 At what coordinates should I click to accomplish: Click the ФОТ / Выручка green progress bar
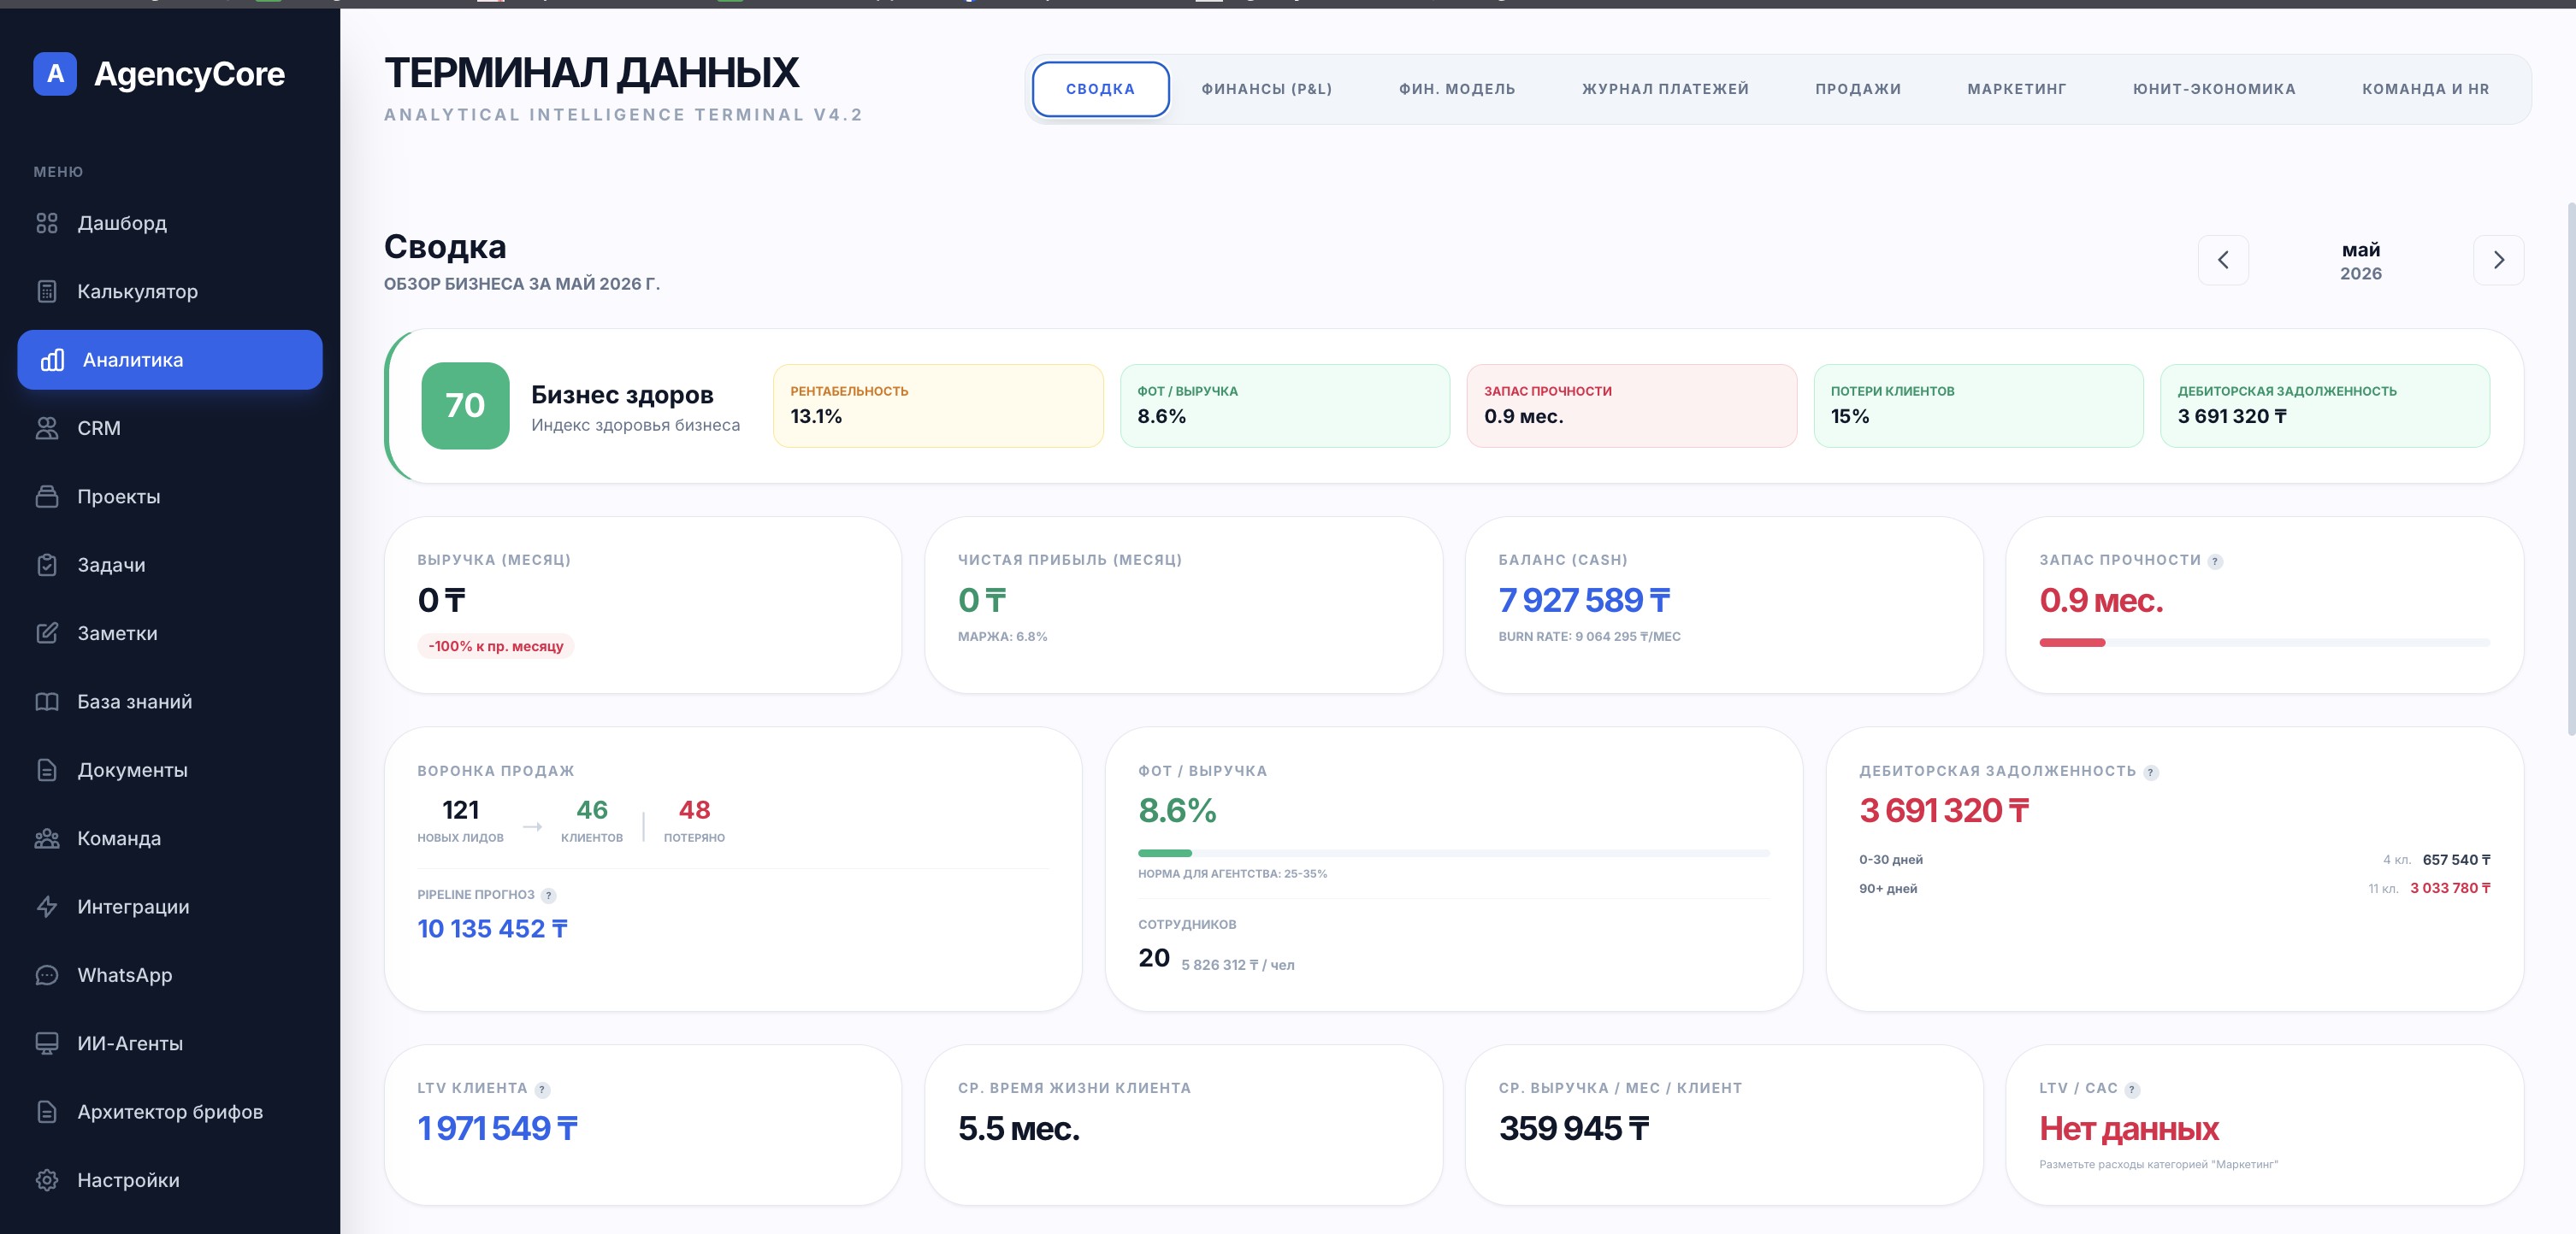point(1165,854)
